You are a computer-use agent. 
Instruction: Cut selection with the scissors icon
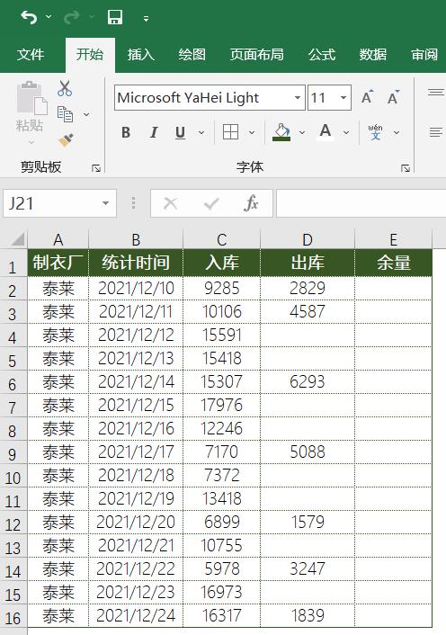[x=65, y=88]
